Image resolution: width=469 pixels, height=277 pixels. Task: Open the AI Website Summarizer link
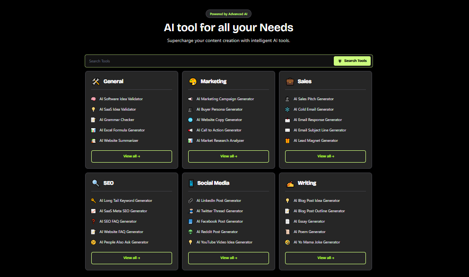click(119, 140)
